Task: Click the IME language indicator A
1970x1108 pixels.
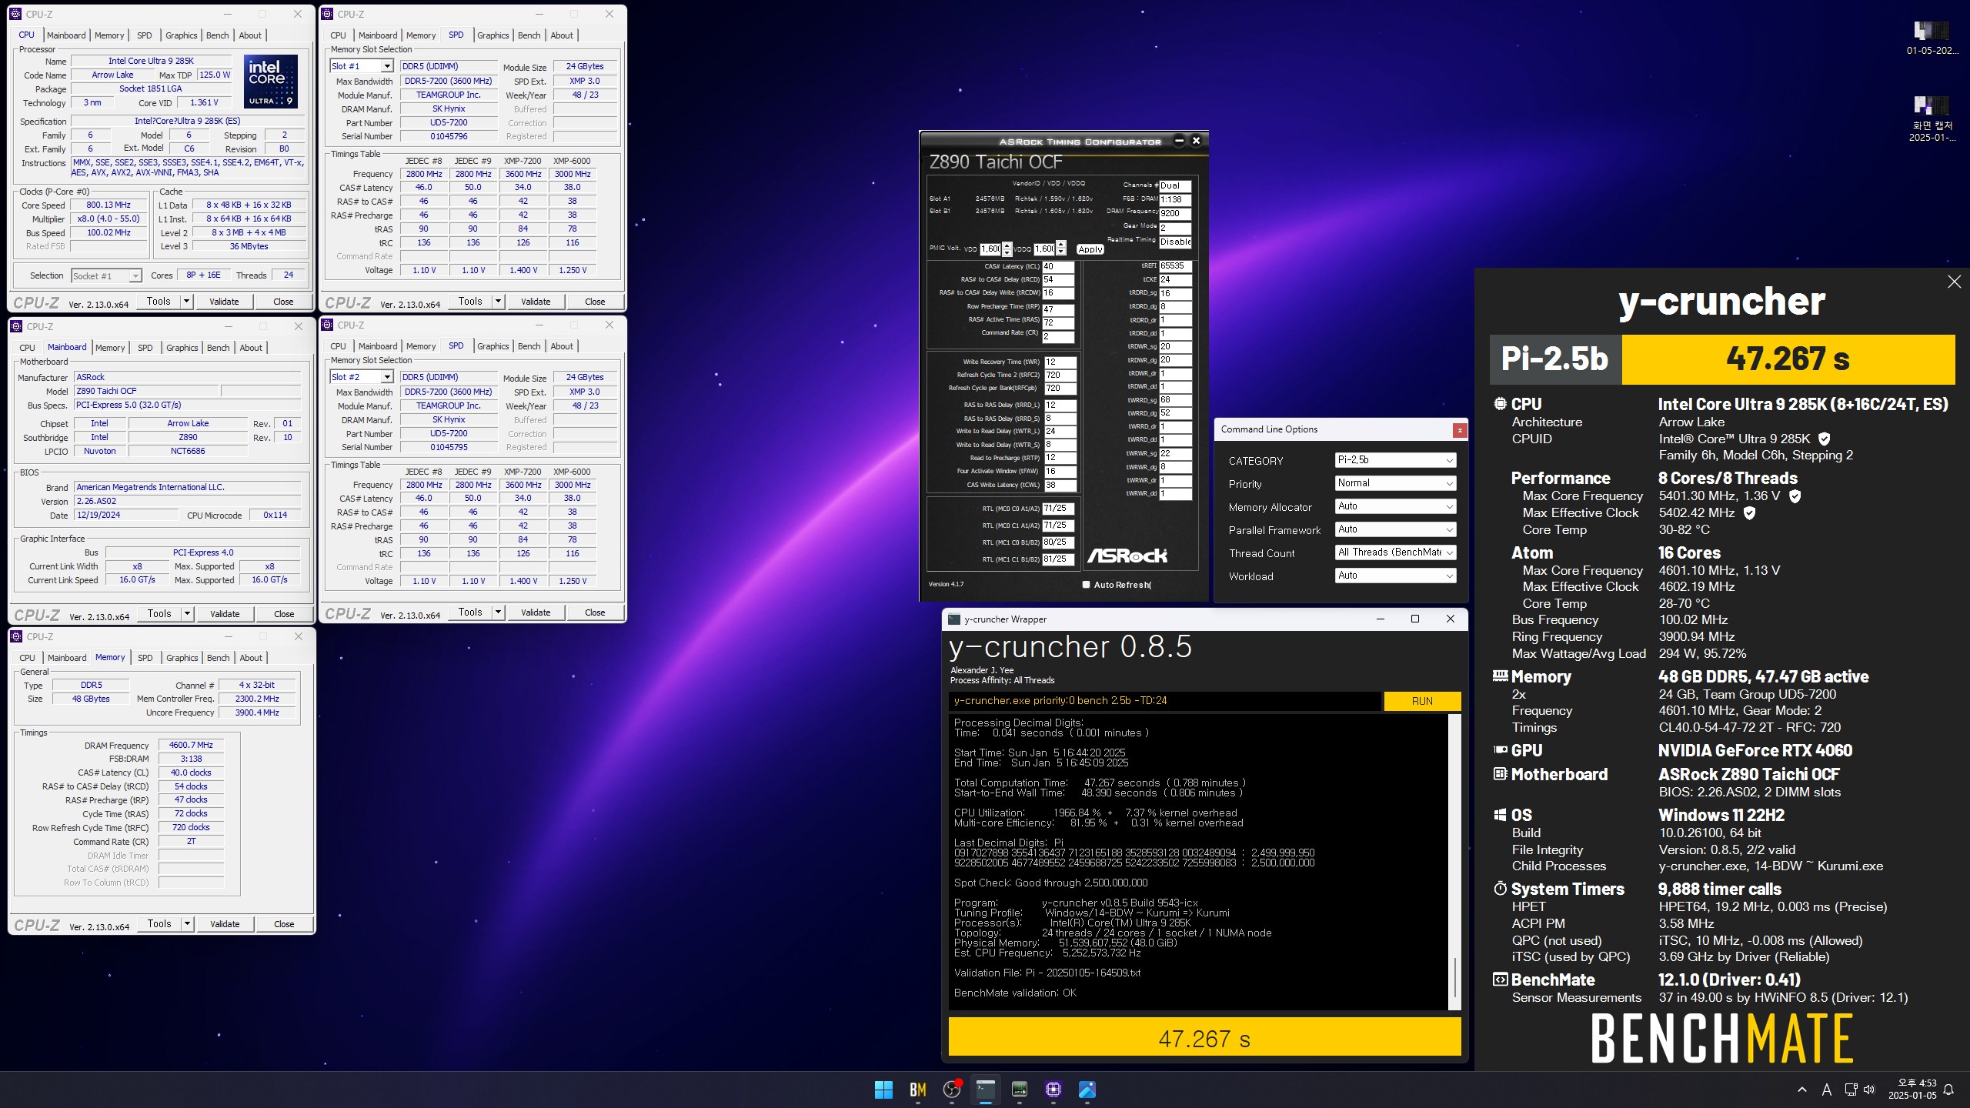Action: tap(1827, 1090)
